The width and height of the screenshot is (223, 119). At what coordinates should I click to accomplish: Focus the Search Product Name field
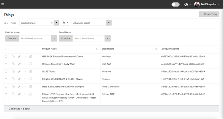click(x=35, y=38)
